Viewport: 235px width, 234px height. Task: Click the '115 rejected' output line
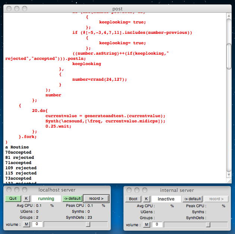click(21, 173)
